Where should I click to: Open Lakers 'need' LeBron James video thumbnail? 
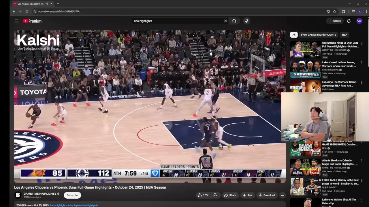tap(305, 69)
